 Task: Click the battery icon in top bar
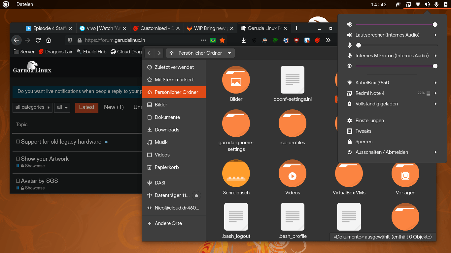445,4
